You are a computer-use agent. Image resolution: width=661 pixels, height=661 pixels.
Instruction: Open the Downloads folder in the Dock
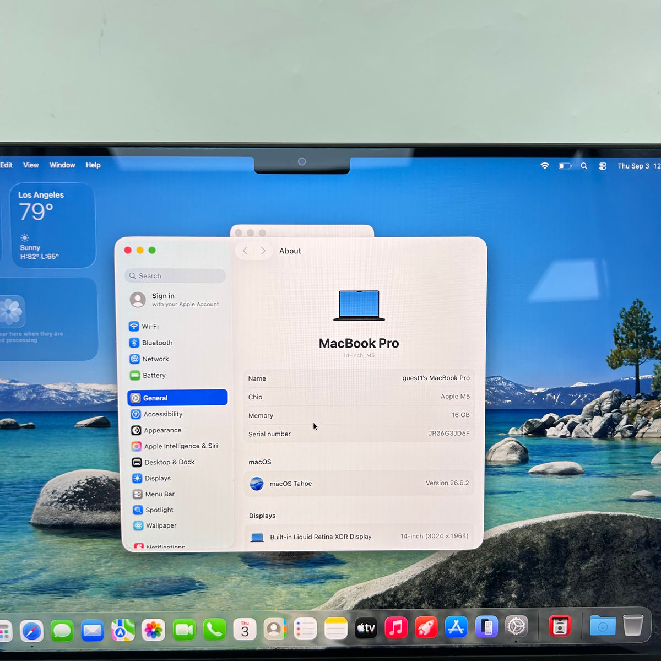pyautogui.click(x=603, y=626)
